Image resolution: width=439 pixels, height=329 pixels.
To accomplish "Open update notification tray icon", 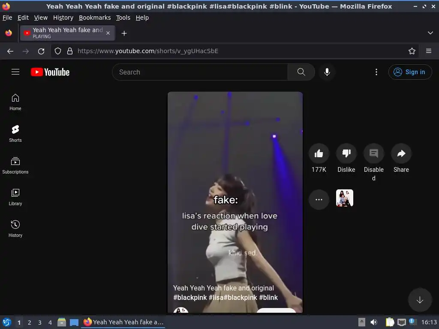I will (x=412, y=322).
